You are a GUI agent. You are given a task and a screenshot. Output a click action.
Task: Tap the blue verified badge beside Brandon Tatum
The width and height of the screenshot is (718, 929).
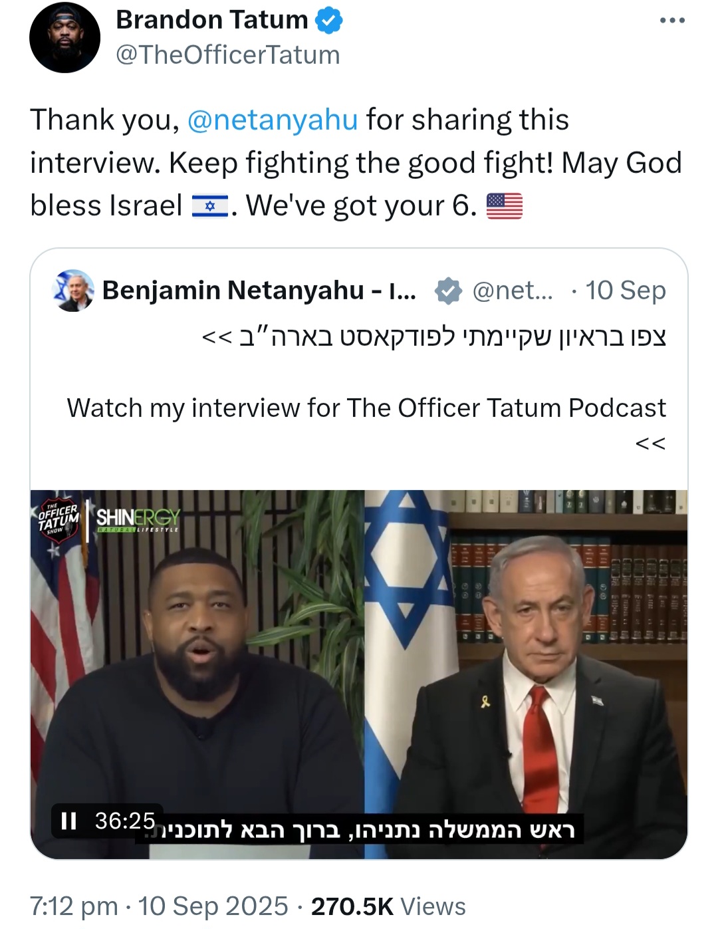coord(328,21)
